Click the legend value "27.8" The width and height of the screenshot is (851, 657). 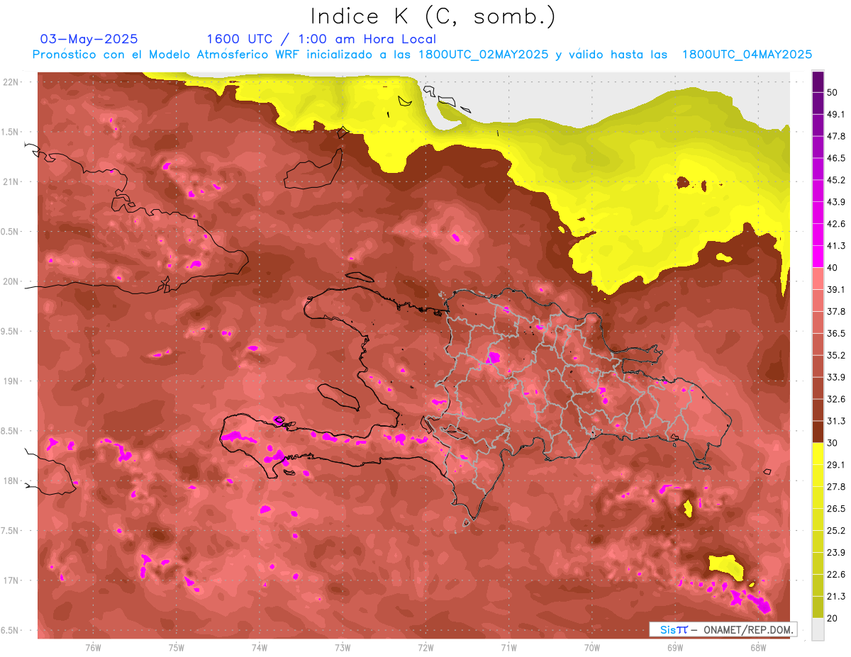coord(837,486)
